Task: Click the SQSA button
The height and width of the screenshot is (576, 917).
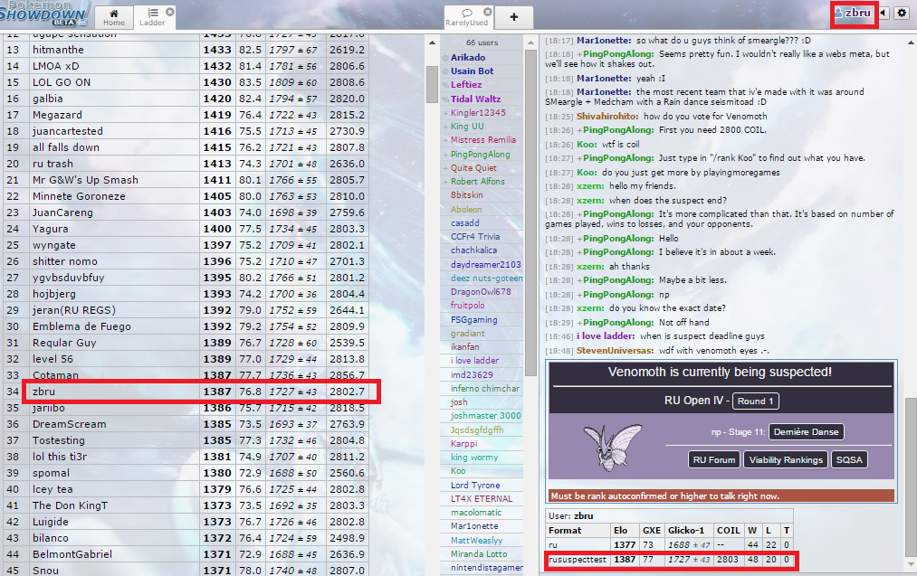Action: [849, 459]
